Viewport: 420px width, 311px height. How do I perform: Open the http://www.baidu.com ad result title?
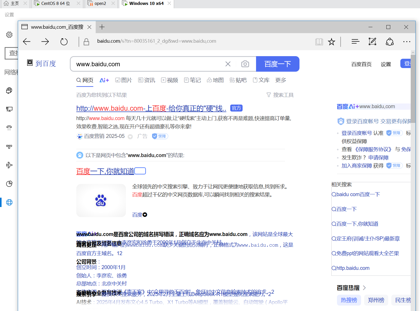(151, 108)
